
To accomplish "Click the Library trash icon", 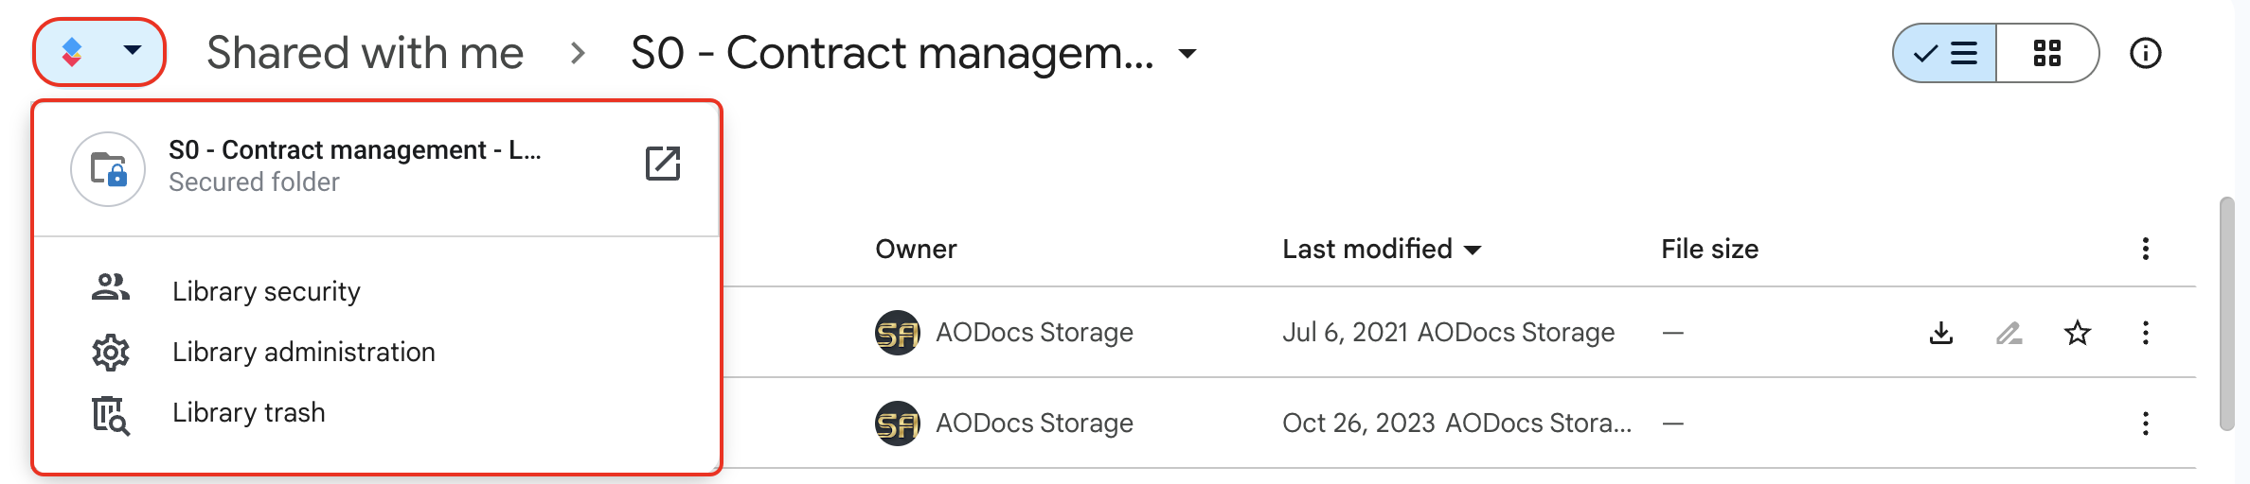I will click(111, 415).
